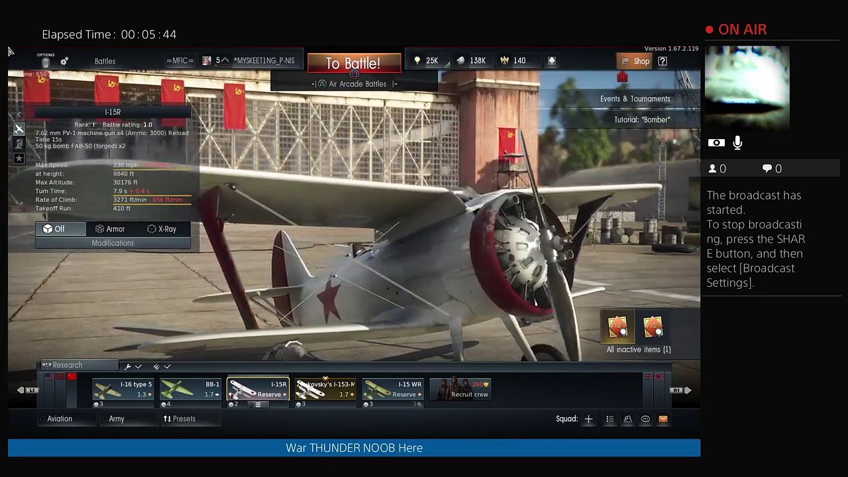
Task: Open the Modifications panel
Action: [x=113, y=243]
